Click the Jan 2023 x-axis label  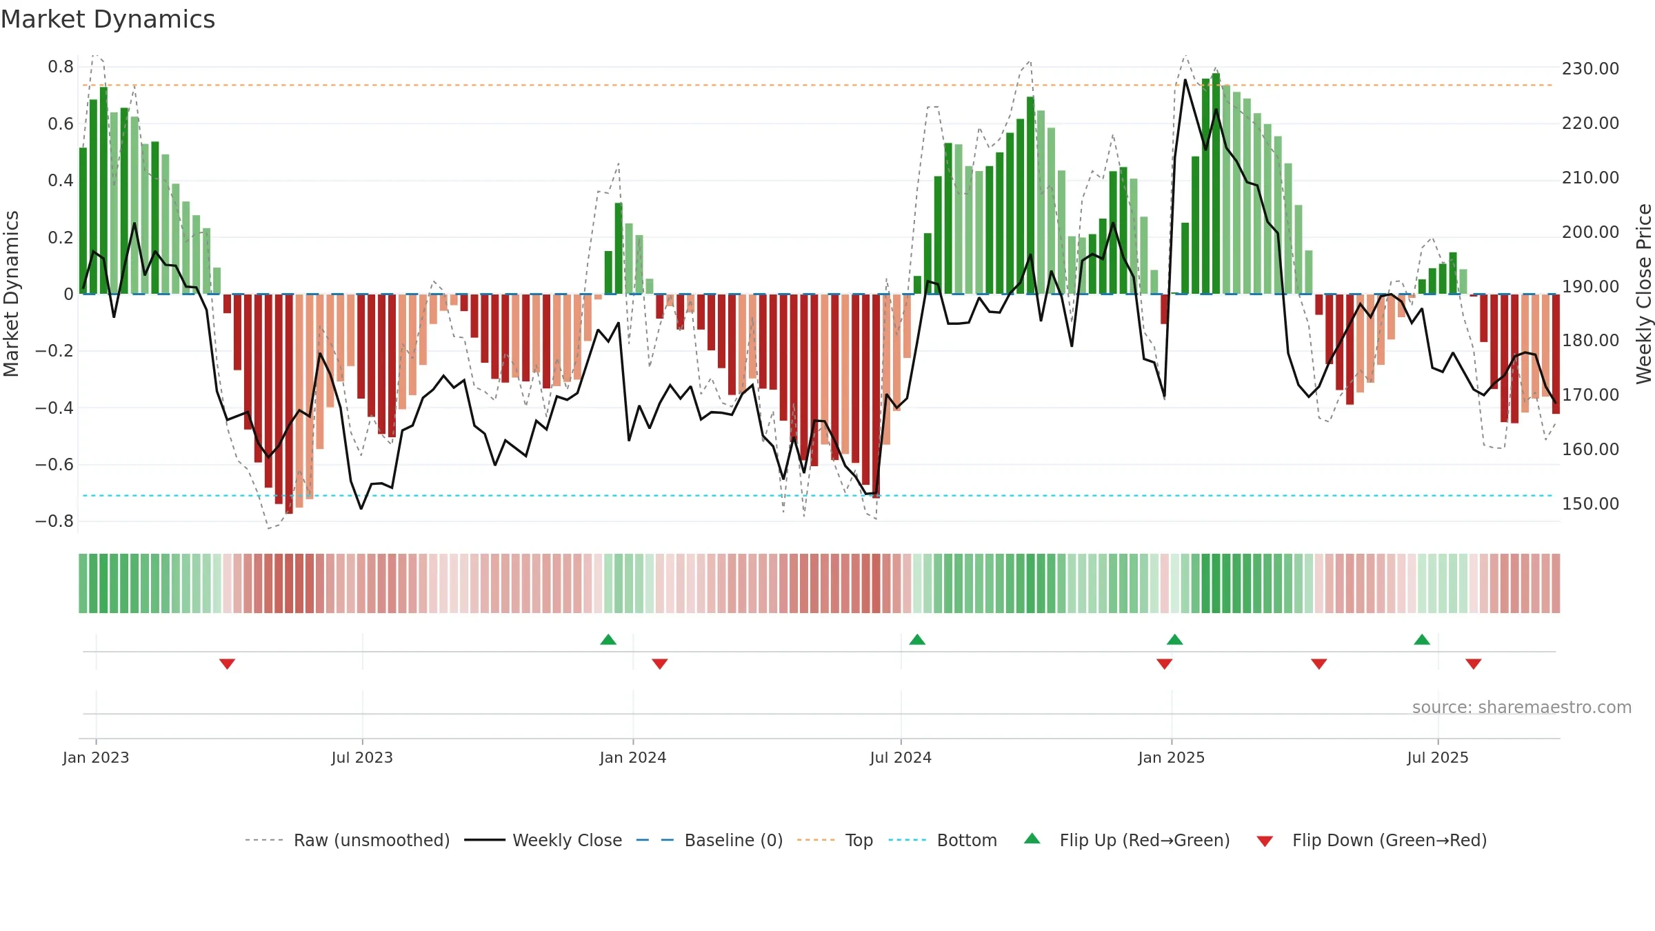pyautogui.click(x=96, y=757)
